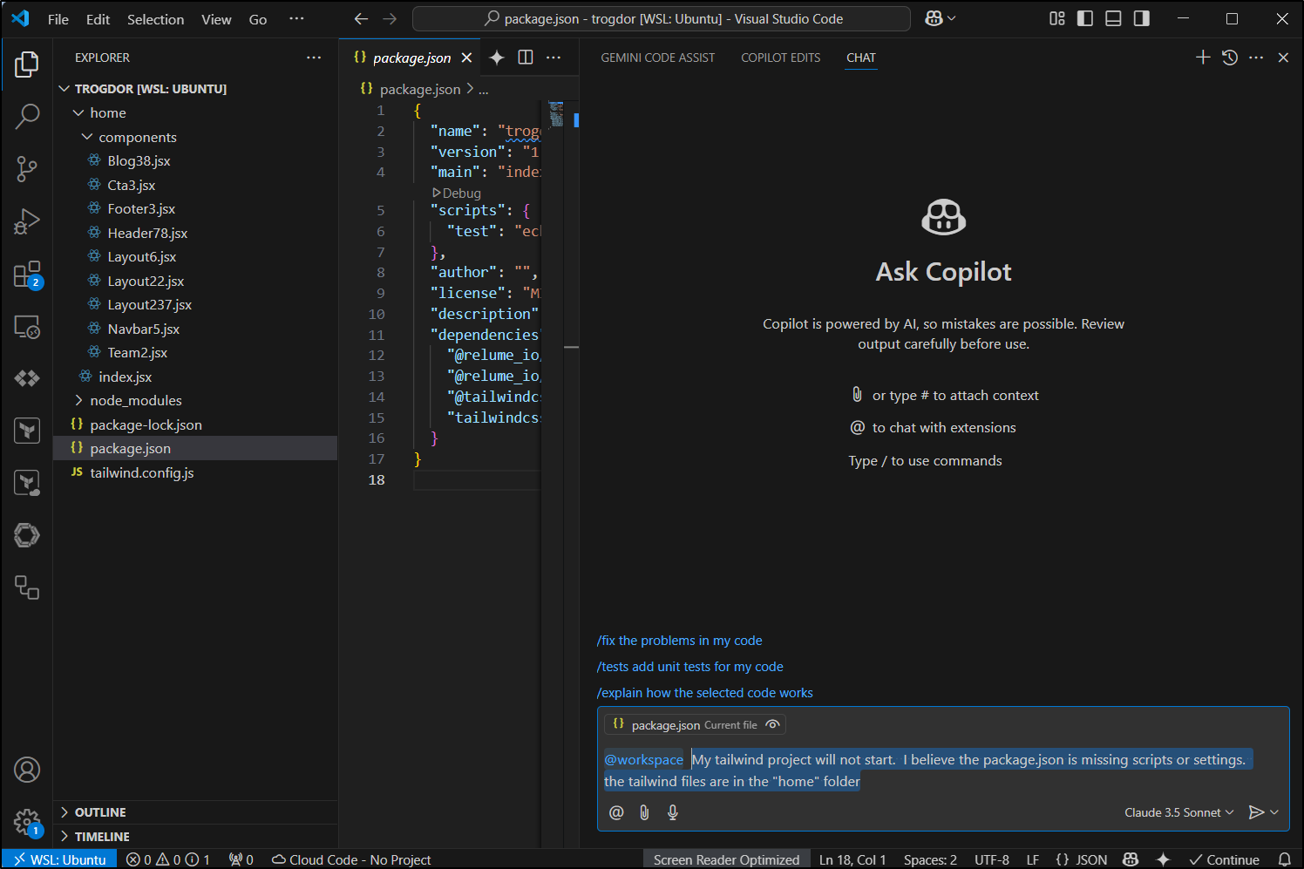Open the Run and Debug view
Viewport: 1304px width, 869px height.
[x=27, y=221]
